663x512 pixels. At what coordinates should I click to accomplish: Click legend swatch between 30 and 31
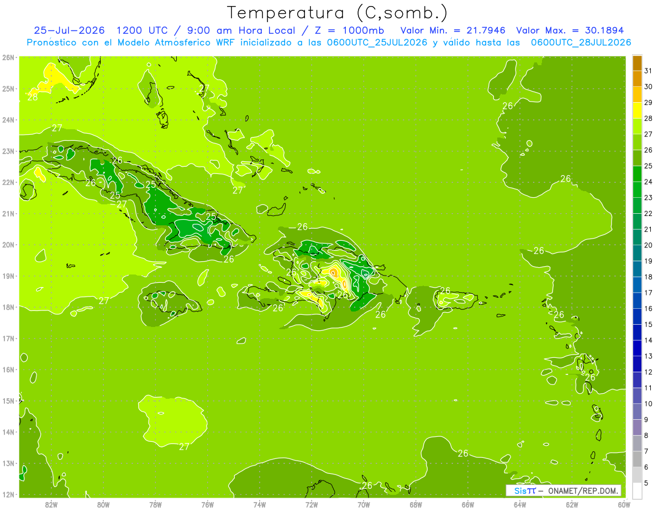[x=637, y=78]
